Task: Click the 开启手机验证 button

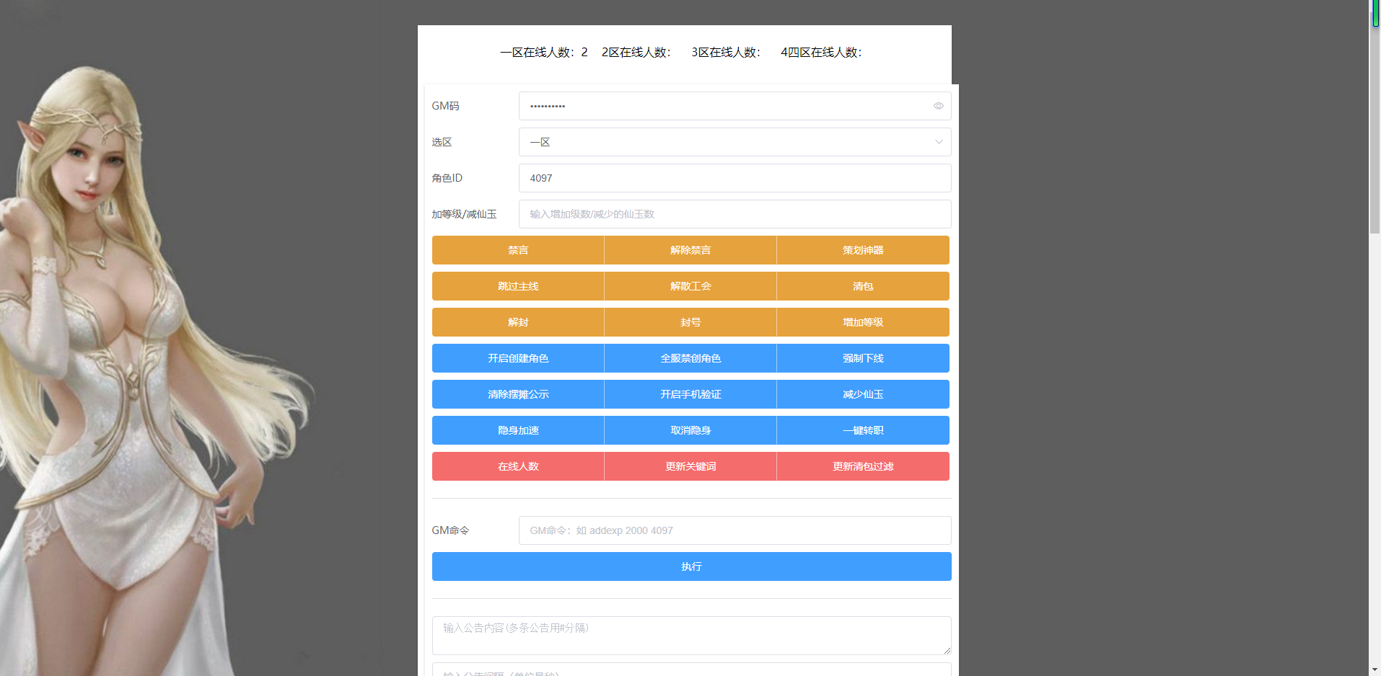Action: pyautogui.click(x=690, y=394)
